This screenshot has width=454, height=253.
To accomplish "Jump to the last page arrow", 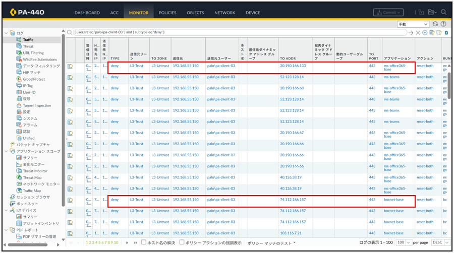I will [x=135, y=242].
